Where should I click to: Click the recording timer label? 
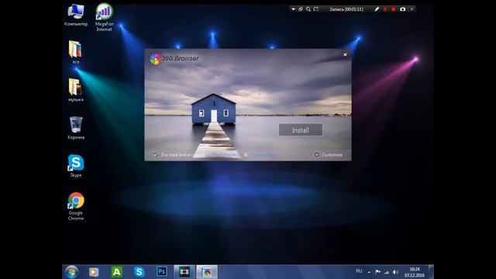tap(346, 9)
